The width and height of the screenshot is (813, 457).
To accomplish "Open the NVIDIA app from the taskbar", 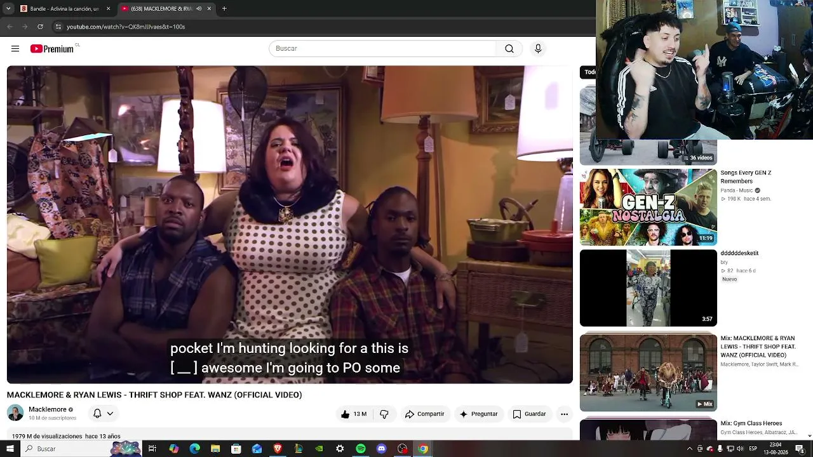I will pos(319,449).
